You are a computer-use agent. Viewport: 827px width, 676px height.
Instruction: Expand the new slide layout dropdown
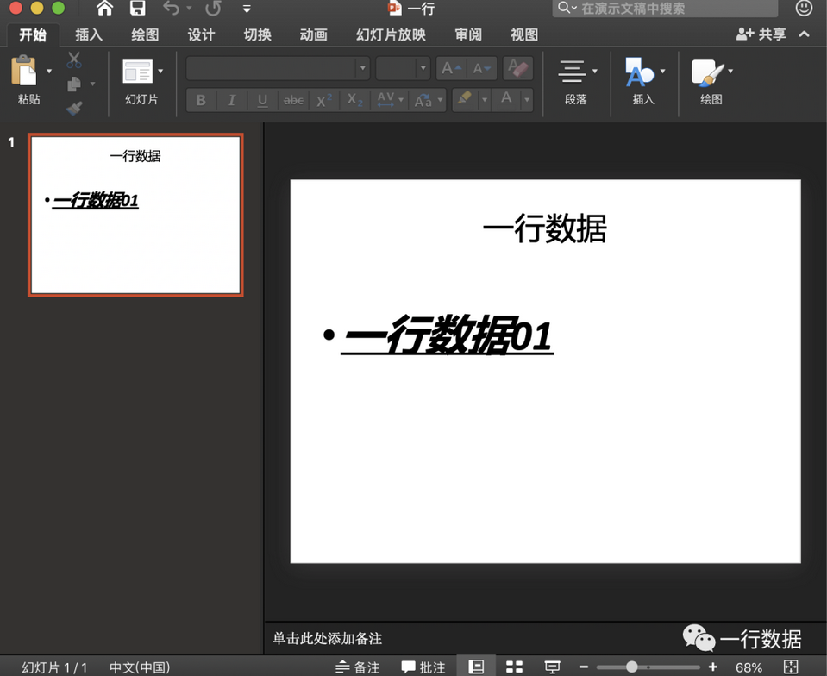[160, 72]
